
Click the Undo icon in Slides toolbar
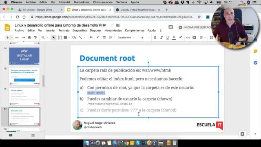tap(17, 38)
